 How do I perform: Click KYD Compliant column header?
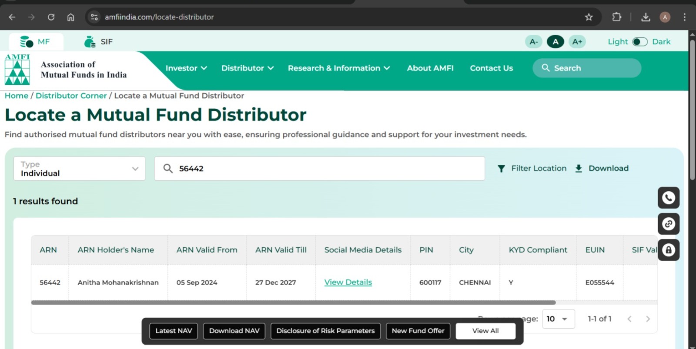click(538, 250)
